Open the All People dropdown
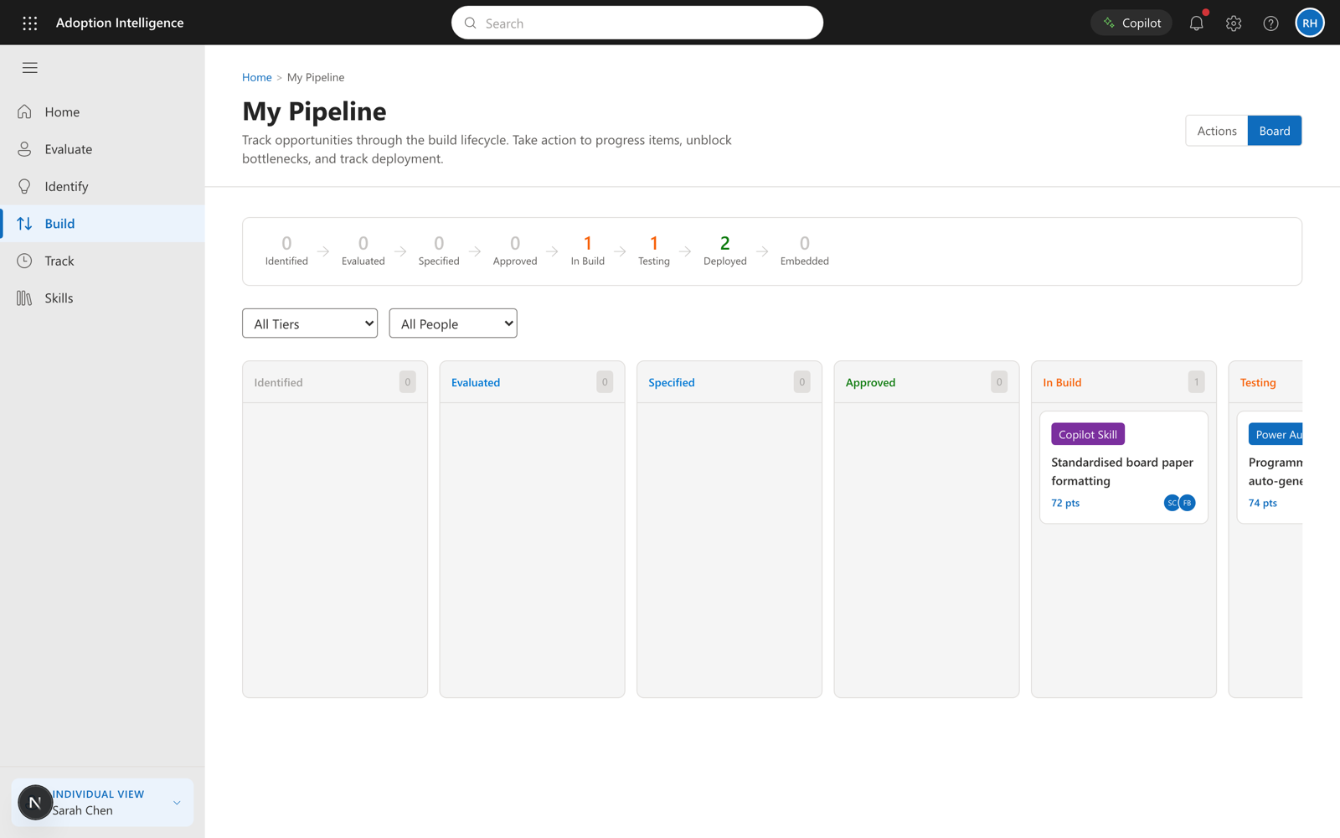The height and width of the screenshot is (838, 1340). (453, 323)
